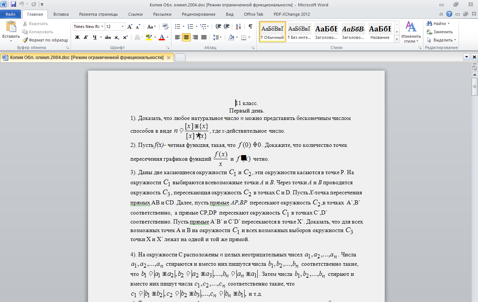Switch to Вид tab
Viewport: 478px width, 302px height.
[230, 14]
